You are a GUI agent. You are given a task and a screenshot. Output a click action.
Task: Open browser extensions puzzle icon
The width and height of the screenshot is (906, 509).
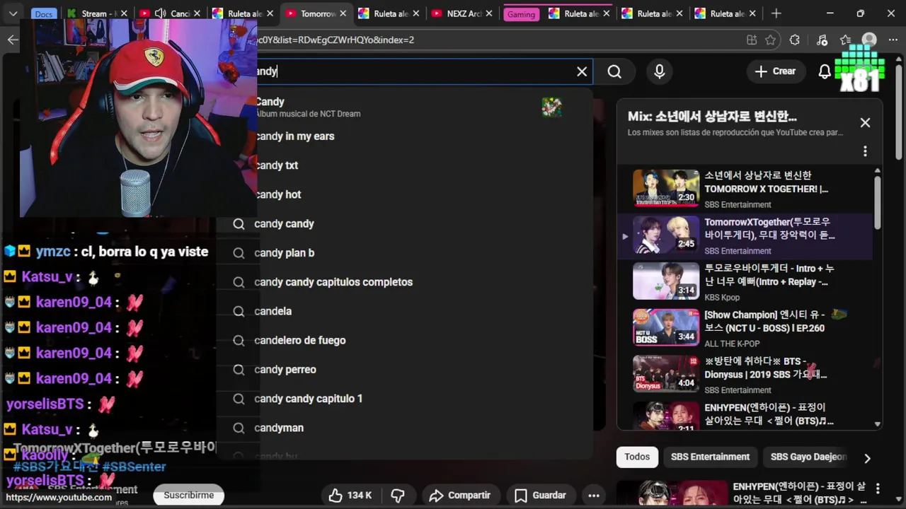794,40
